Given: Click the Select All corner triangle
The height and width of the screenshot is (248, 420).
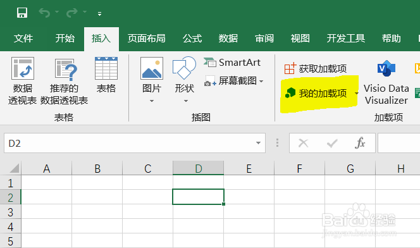Looking at the screenshot, I should [x=13, y=168].
